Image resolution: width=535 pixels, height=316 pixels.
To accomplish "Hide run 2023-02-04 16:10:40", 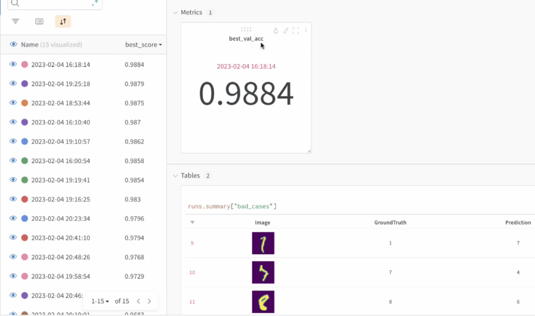I will click(x=13, y=122).
